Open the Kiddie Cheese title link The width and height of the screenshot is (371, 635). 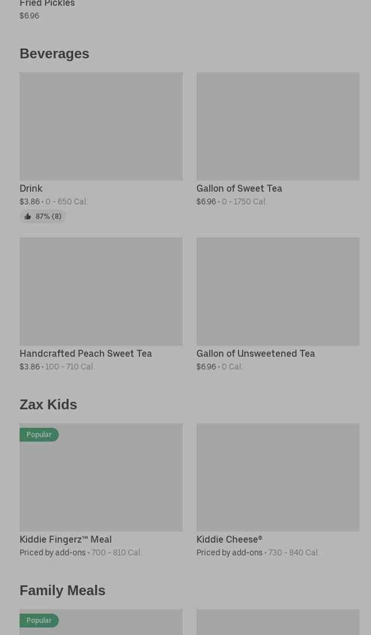pyautogui.click(x=229, y=539)
